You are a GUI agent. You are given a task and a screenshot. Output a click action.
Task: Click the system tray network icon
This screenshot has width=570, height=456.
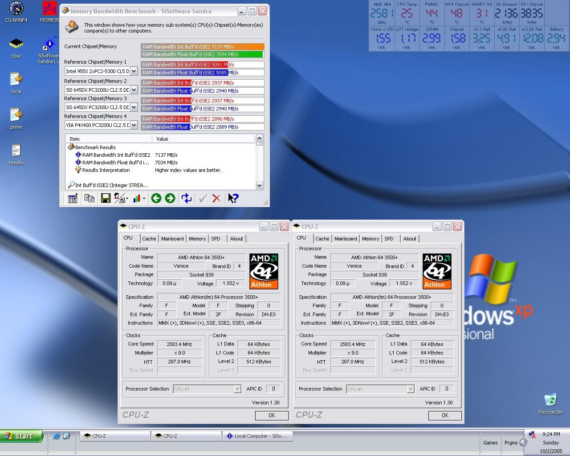(x=532, y=434)
